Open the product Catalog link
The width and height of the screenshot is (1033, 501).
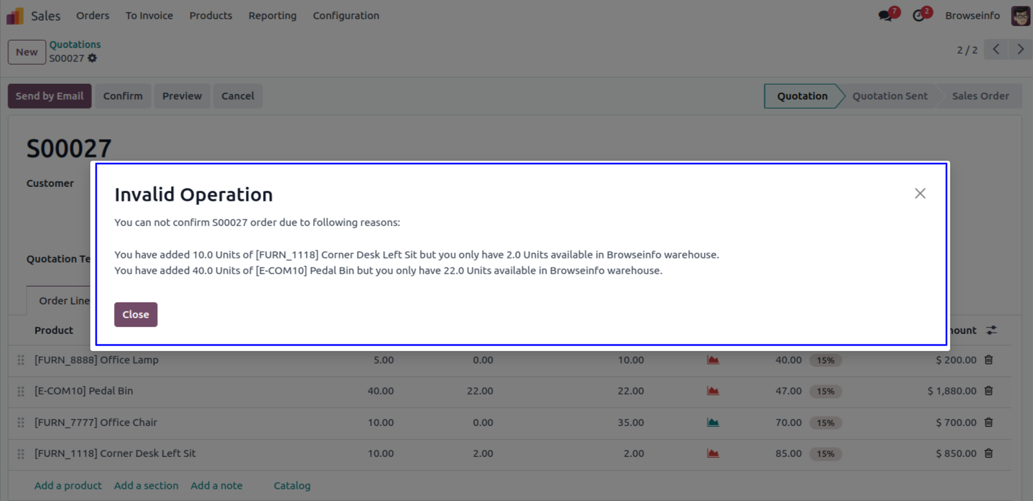(x=292, y=485)
